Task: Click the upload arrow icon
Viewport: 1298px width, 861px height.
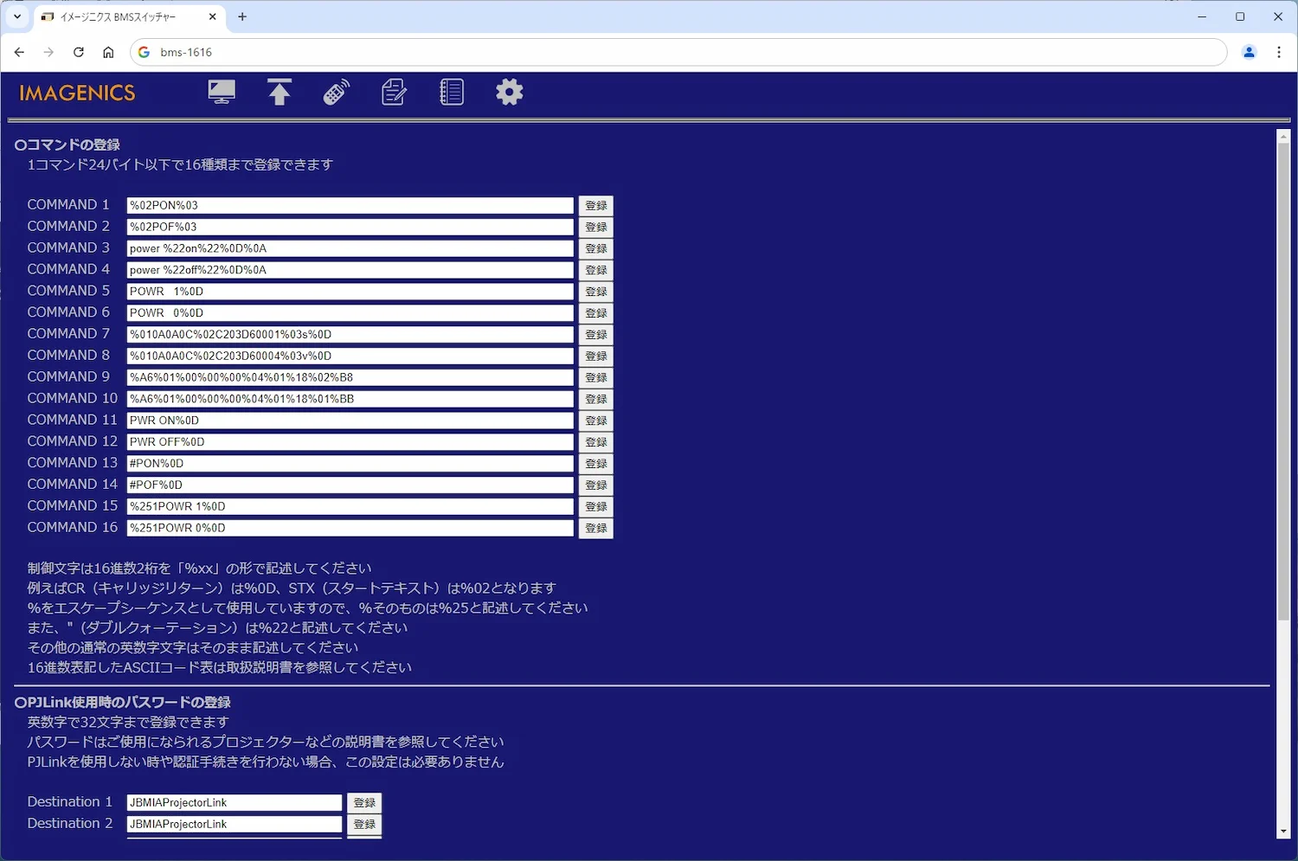Action: click(x=279, y=92)
